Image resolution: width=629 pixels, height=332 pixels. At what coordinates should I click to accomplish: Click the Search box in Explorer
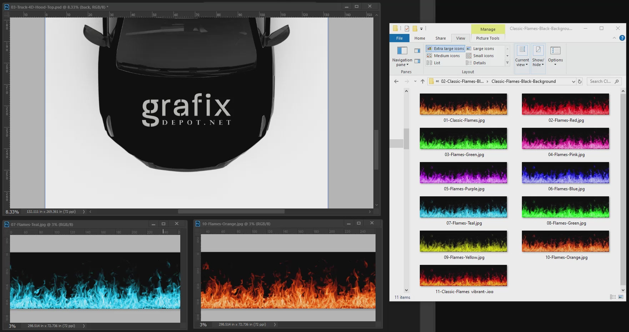coord(604,81)
